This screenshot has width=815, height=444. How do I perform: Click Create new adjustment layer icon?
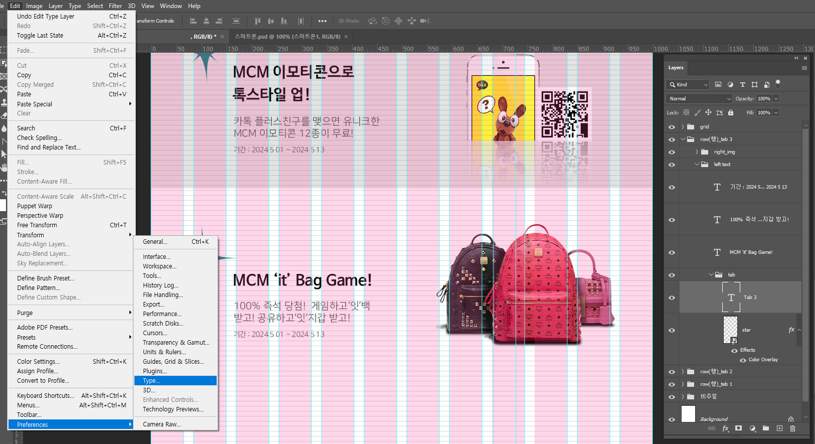[752, 428]
